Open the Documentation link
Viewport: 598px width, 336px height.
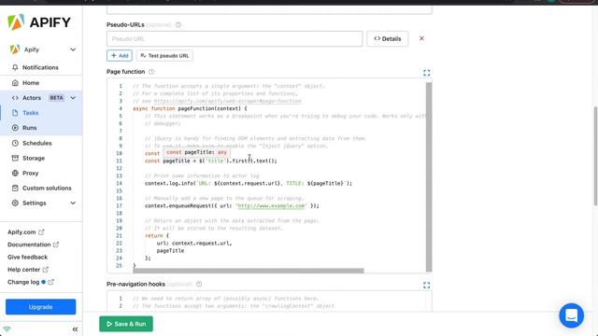[33, 245]
